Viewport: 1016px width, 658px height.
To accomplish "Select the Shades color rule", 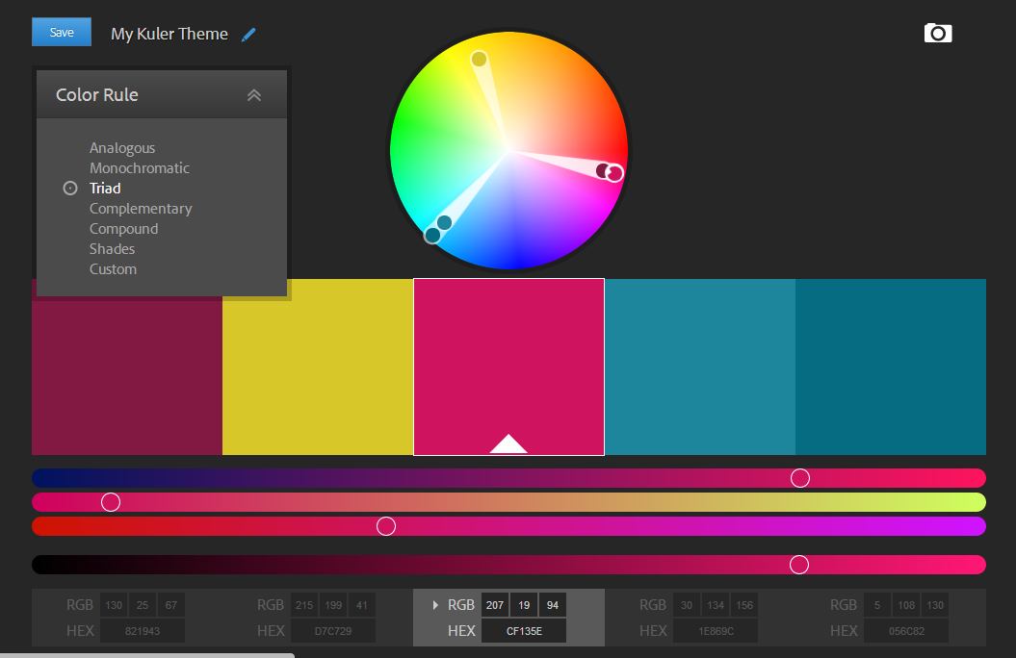I will [113, 249].
